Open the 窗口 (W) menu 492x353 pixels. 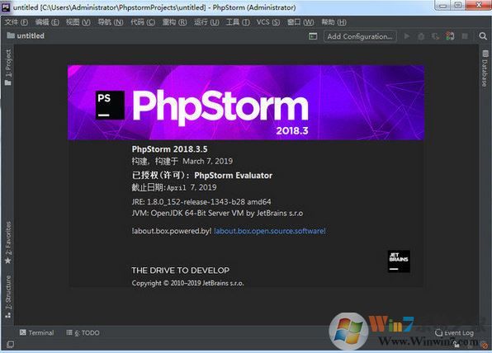point(300,22)
